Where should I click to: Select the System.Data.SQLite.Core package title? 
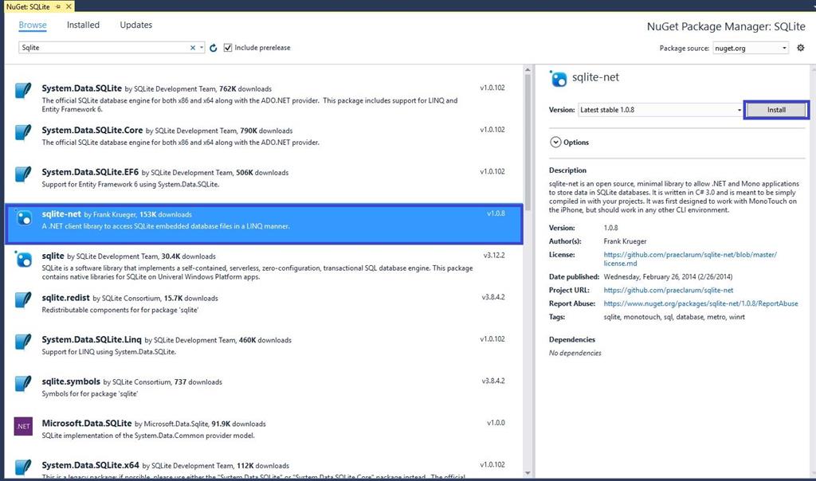(92, 130)
